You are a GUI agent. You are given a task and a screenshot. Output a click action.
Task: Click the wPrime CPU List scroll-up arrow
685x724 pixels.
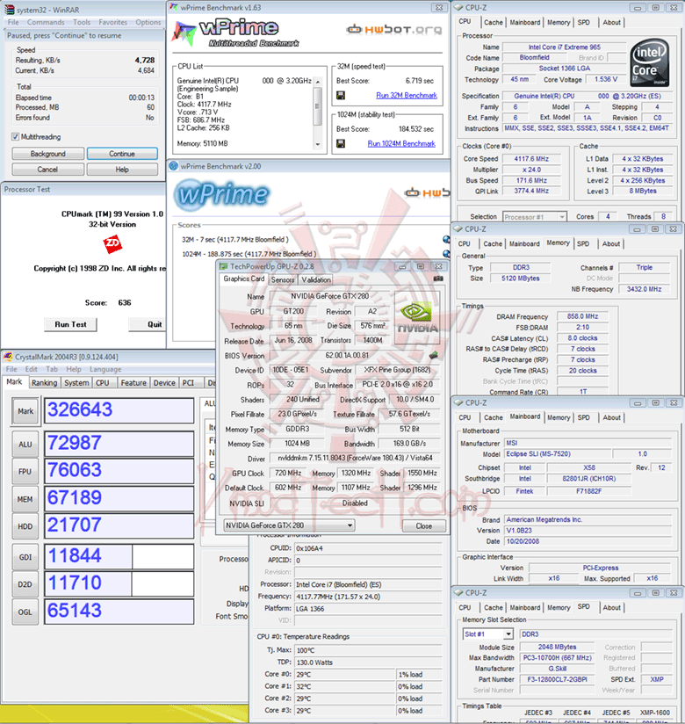(318, 81)
